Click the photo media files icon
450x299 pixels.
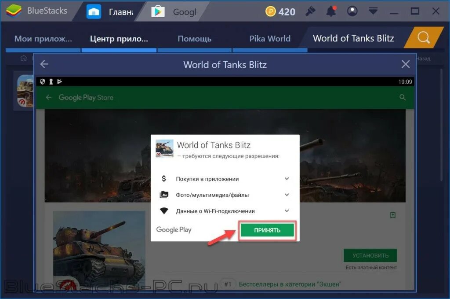164,195
